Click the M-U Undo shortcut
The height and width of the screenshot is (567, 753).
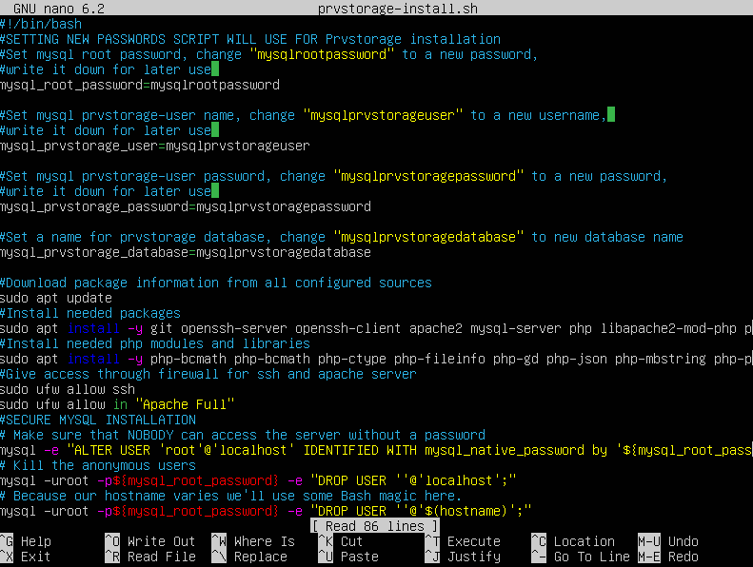668,541
